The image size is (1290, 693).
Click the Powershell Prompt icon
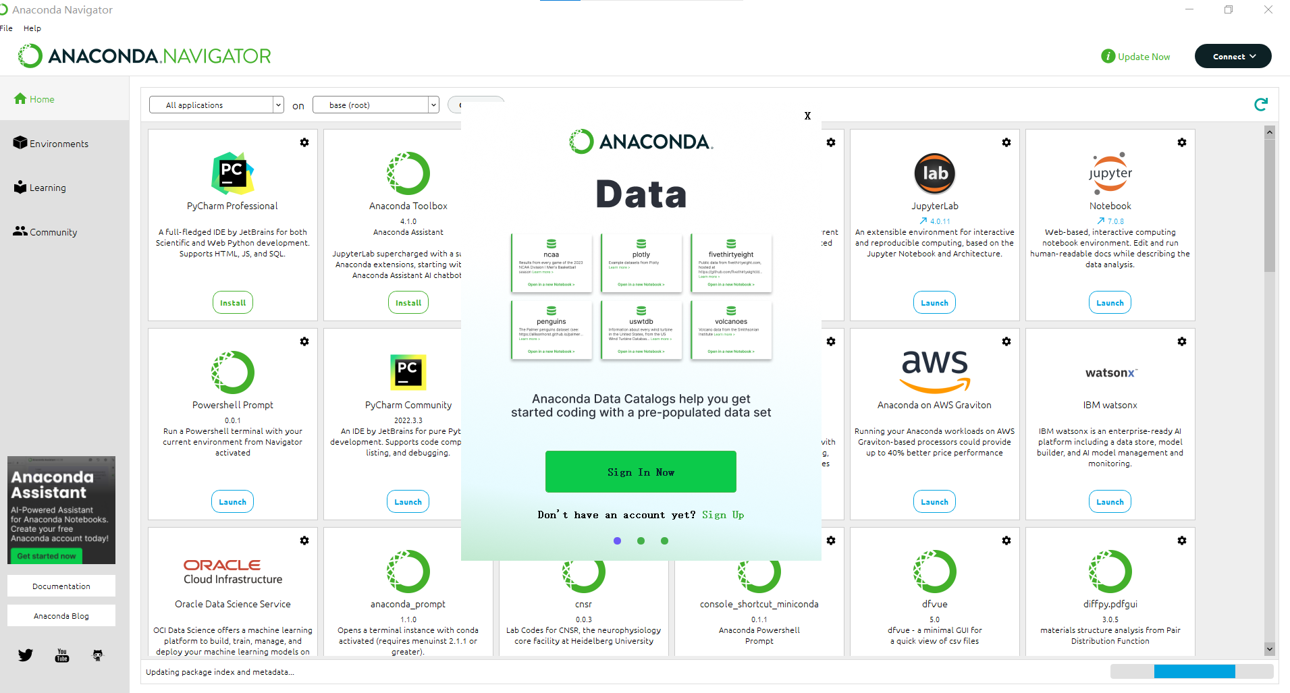click(x=233, y=372)
